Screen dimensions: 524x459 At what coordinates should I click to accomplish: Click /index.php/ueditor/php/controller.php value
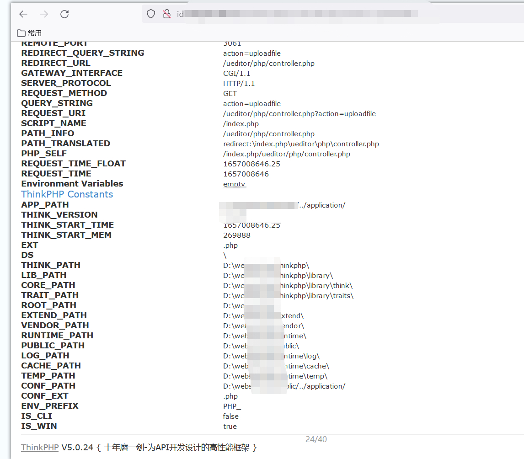click(x=287, y=154)
